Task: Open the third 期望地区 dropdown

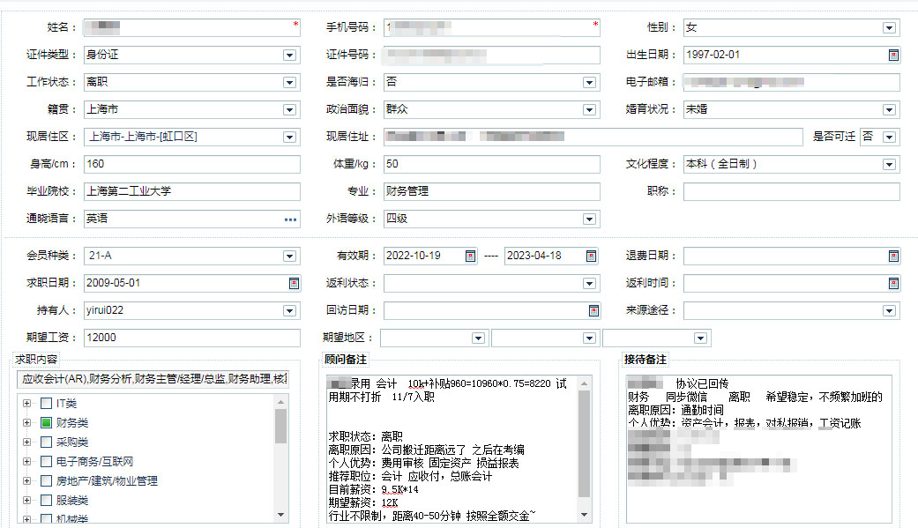Action: pyautogui.click(x=700, y=338)
